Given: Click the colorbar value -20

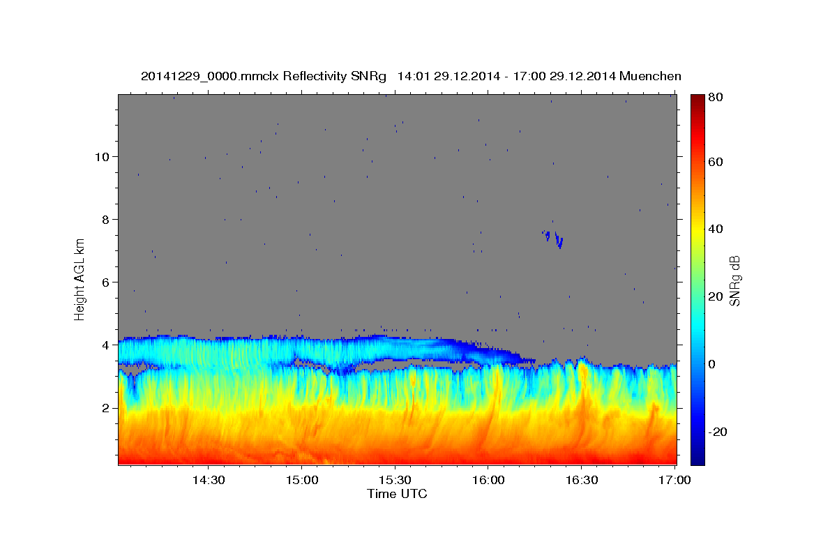Looking at the screenshot, I should click(718, 432).
